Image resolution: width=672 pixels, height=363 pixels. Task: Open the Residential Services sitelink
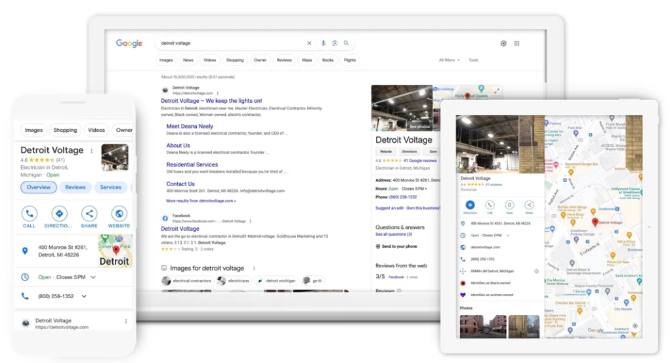(x=192, y=164)
